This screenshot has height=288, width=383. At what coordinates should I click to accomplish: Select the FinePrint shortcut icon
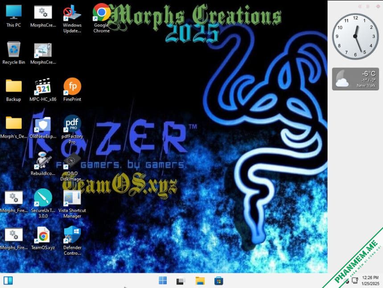(72, 90)
